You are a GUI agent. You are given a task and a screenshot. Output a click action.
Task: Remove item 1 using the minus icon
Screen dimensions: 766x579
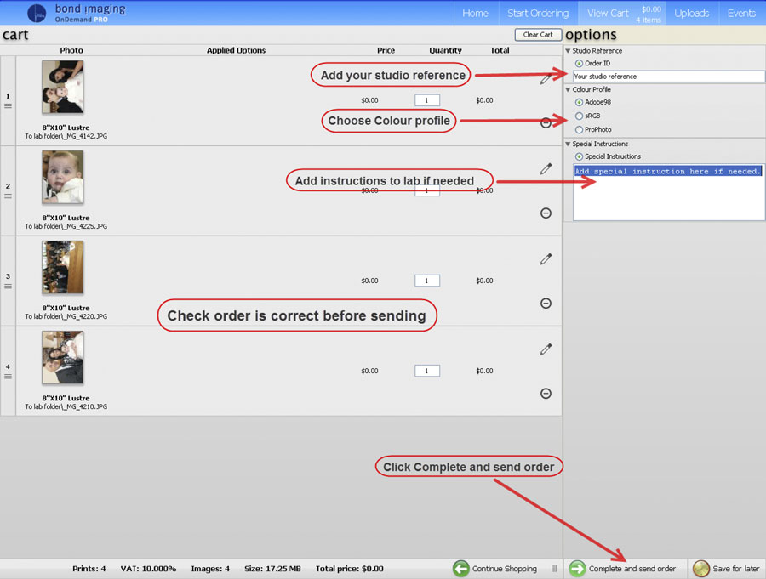[x=546, y=123]
